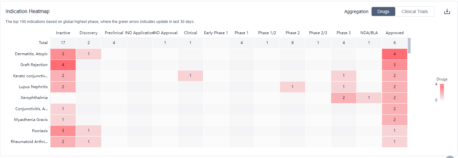Viewport: 458px width, 158px height.
Task: Click the Myasthenia Gravis row label
Action: coord(31,120)
